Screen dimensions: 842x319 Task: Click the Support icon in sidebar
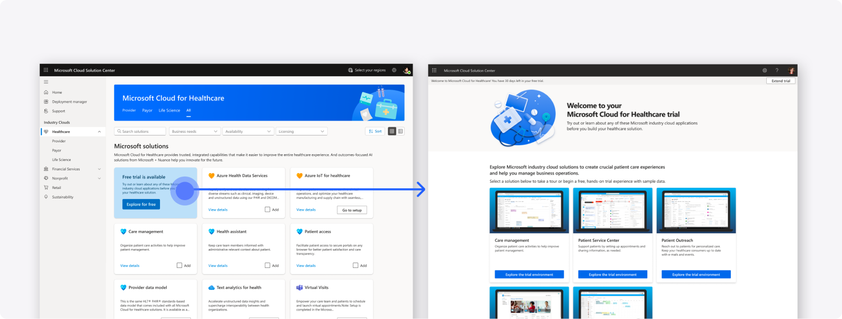46,111
